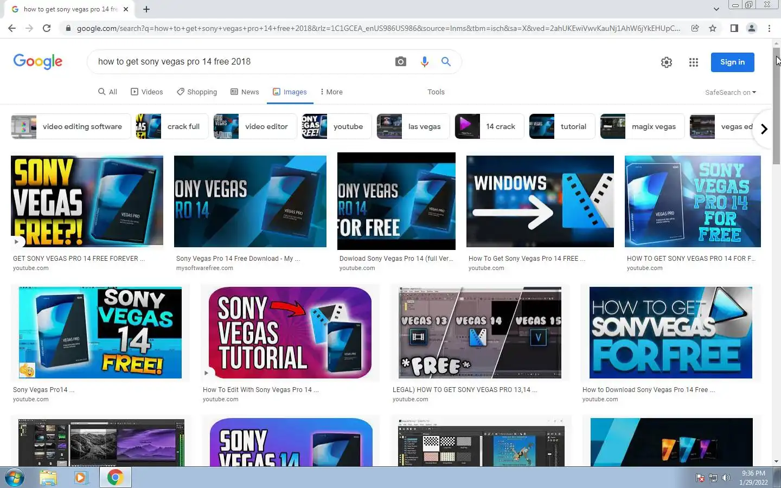Image resolution: width=781 pixels, height=488 pixels.
Task: Open the WINDOWS arrow thumbnail
Action: 540,202
